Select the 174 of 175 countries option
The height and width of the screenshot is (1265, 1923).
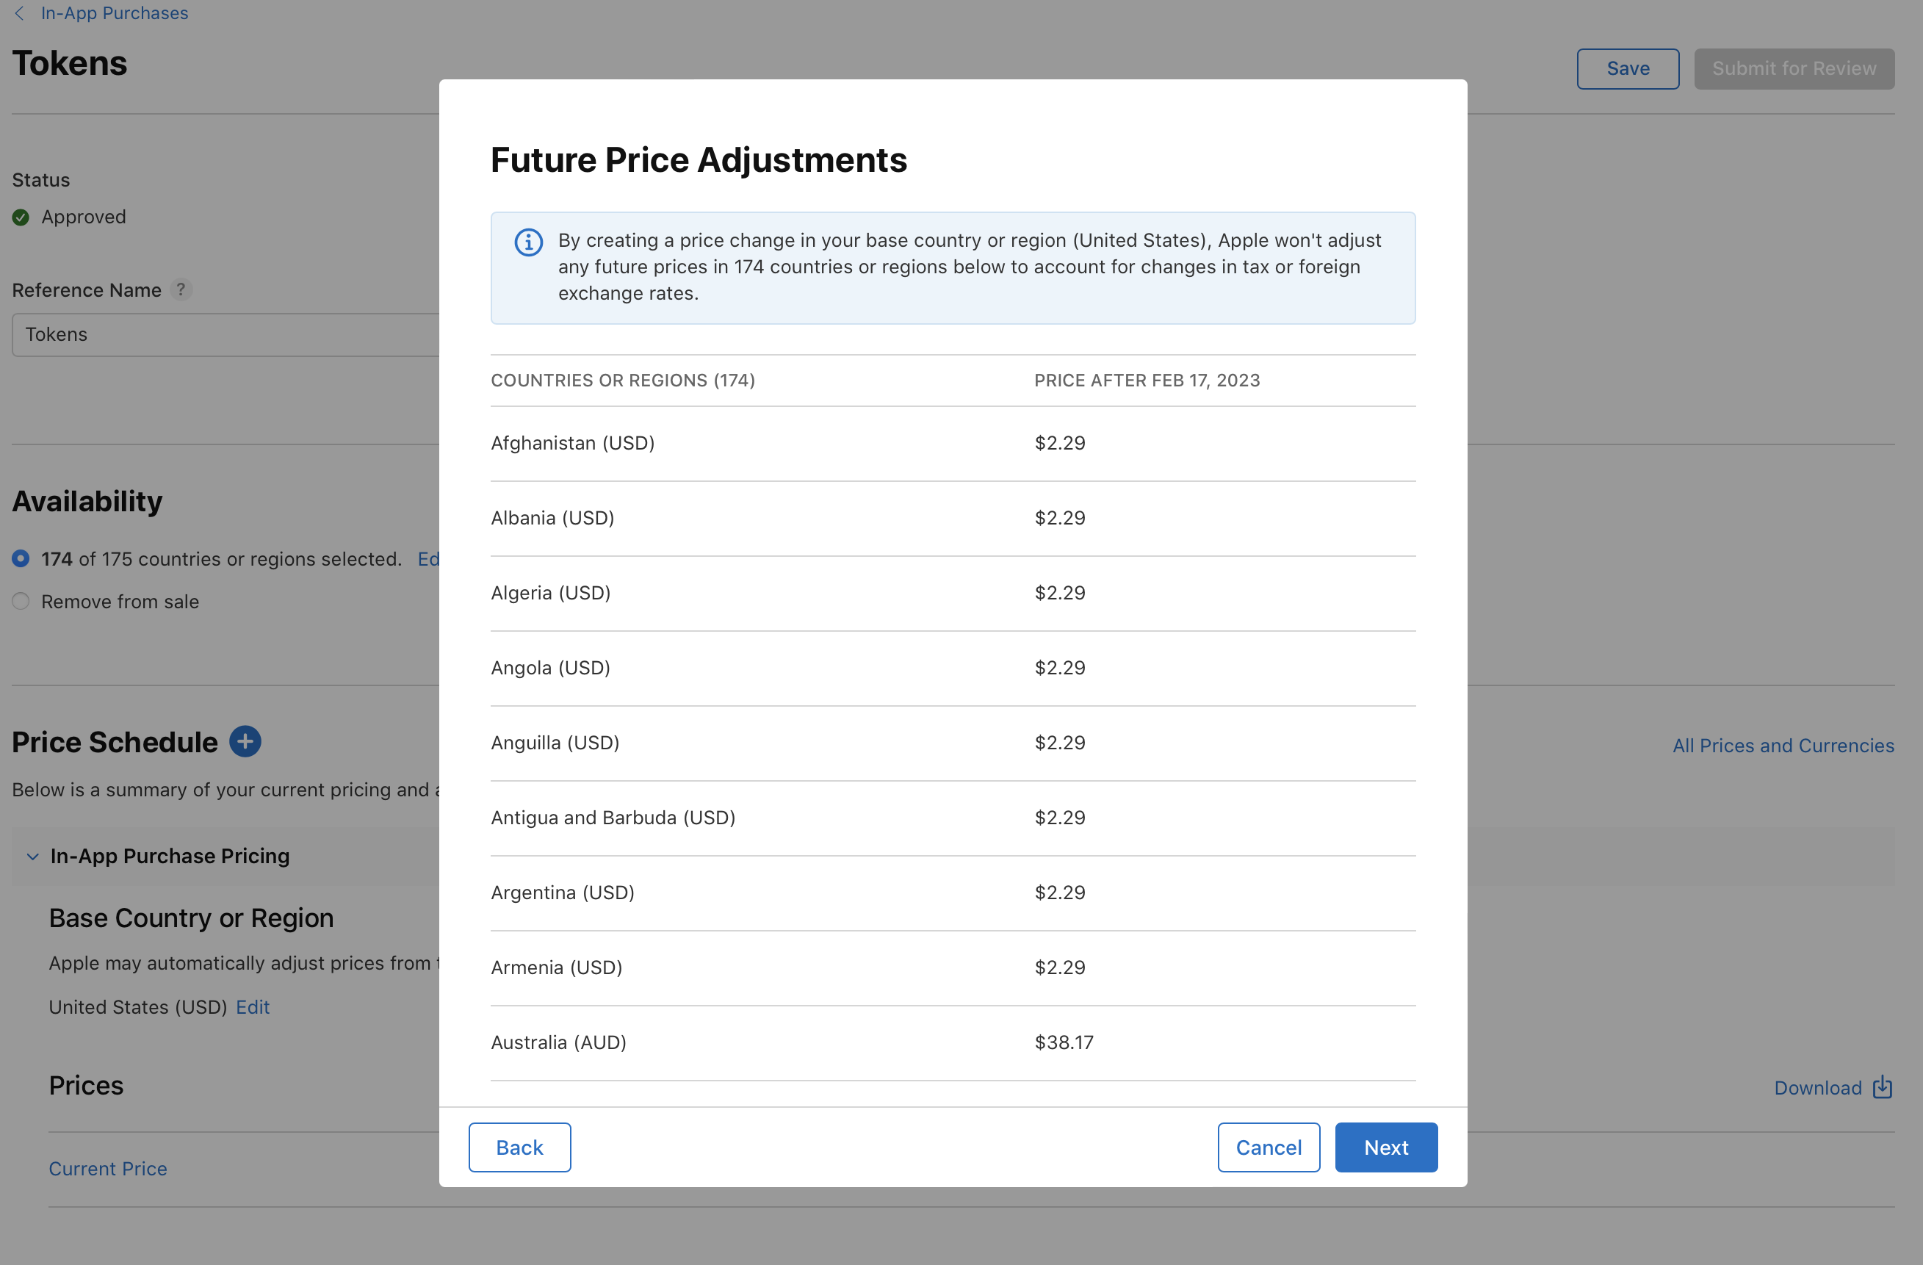(21, 558)
